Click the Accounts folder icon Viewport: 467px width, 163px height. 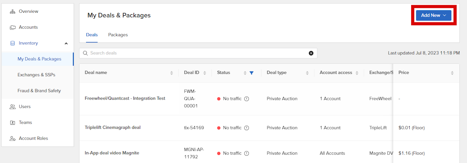[x=13, y=27]
